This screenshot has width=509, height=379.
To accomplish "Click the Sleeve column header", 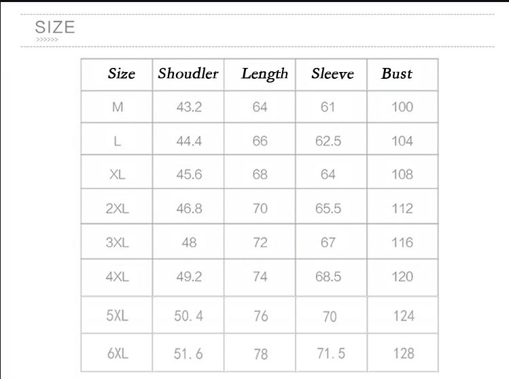I will [x=332, y=74].
